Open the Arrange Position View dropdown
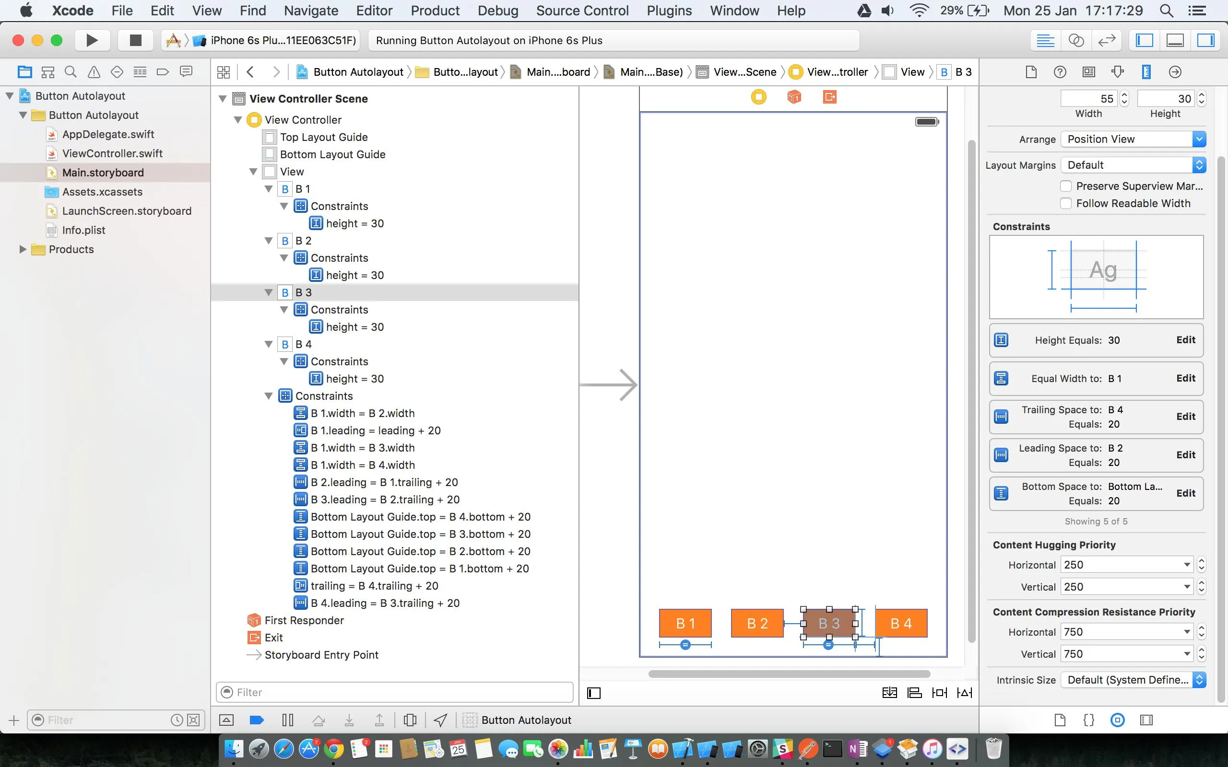 [x=1133, y=139]
